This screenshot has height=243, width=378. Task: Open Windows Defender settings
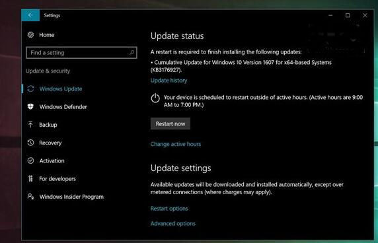tap(63, 107)
